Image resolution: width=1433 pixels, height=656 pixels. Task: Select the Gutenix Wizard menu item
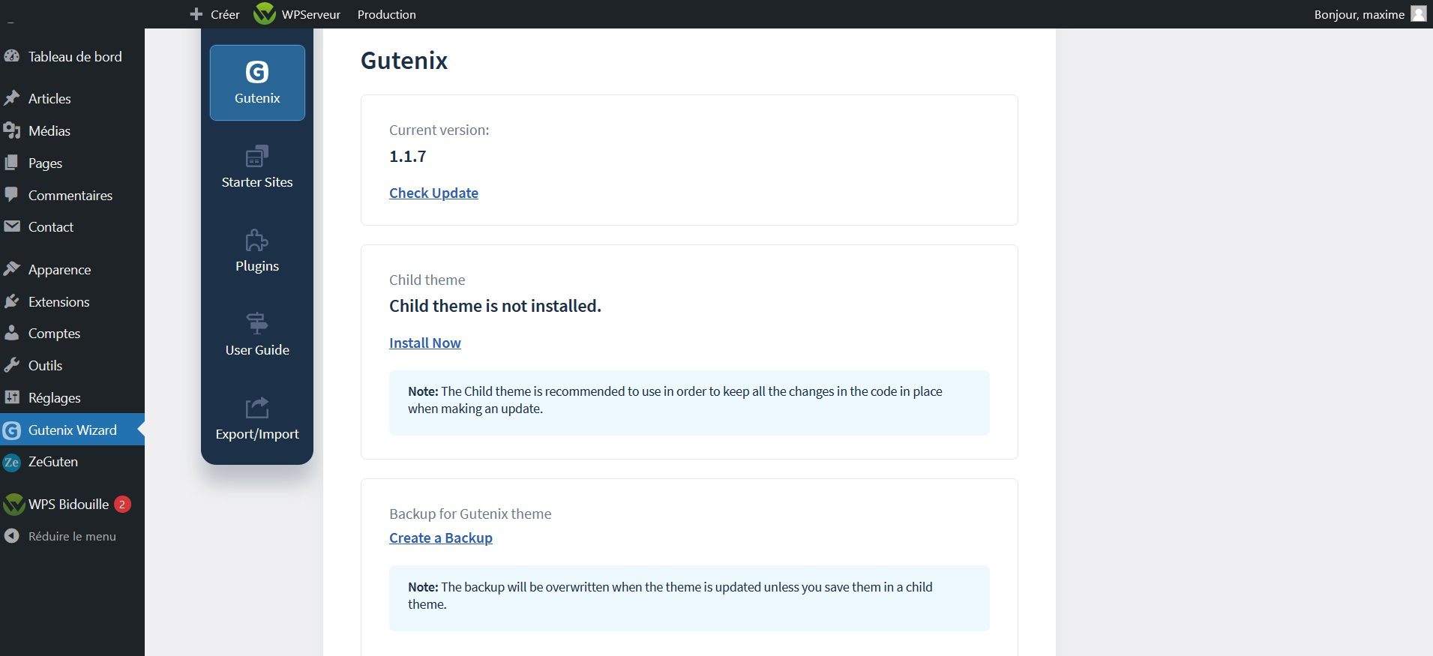pos(72,430)
